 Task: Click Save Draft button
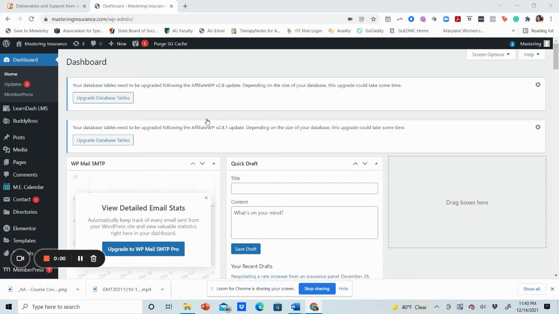point(245,249)
